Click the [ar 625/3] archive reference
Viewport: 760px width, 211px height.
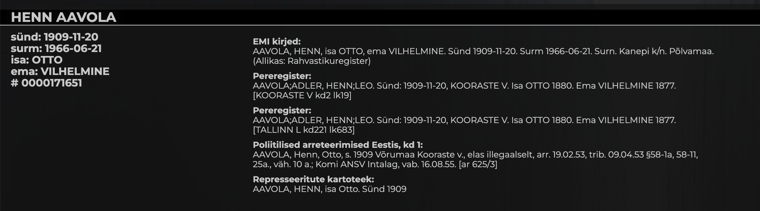tap(478, 164)
